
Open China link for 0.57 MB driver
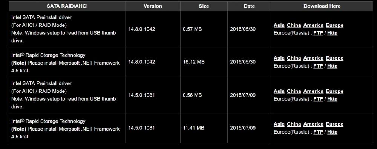(x=294, y=25)
